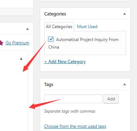Viewport: 137px width, 131px height.
Task: Click the upper red arrow's head
Action: pos(25,69)
